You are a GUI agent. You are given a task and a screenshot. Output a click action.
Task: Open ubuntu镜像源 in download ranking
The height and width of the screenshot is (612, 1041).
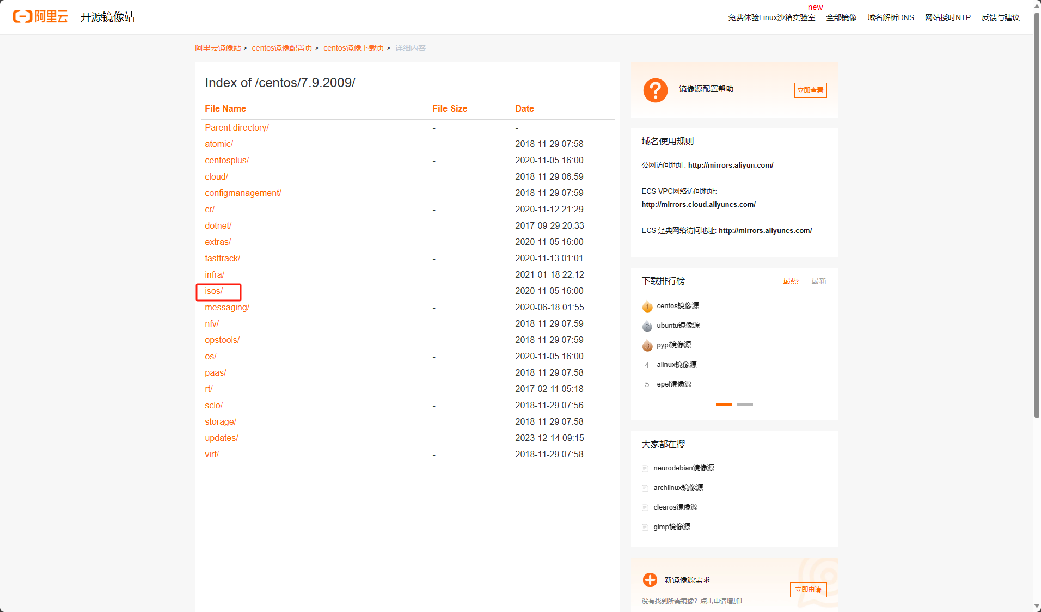[678, 326]
